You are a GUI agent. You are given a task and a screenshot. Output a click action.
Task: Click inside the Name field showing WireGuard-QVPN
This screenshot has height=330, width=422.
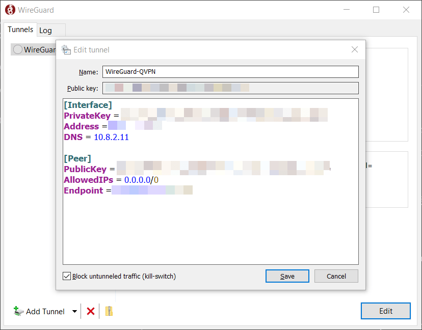click(x=229, y=71)
